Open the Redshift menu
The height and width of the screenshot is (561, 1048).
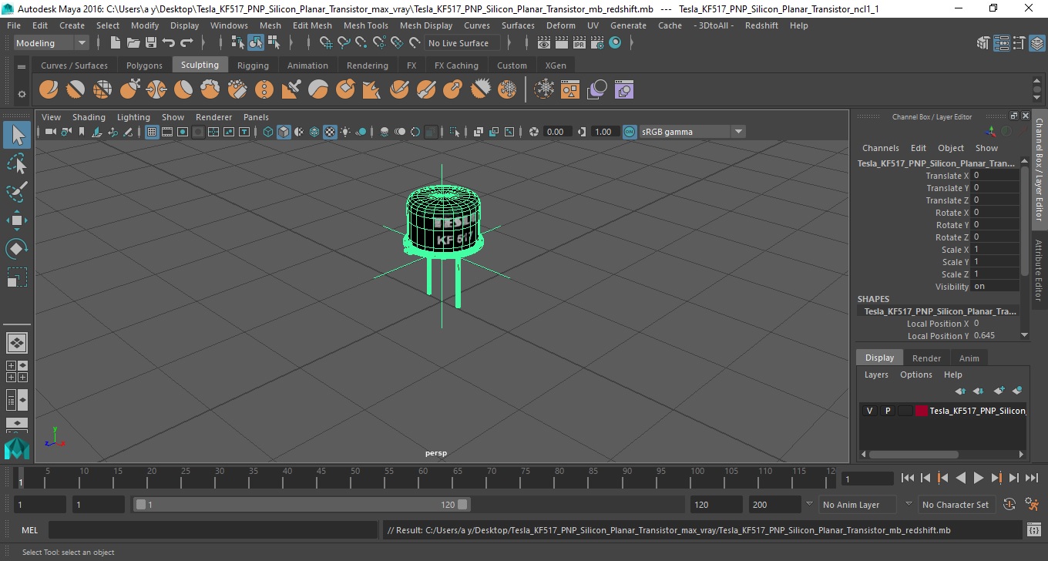coord(761,25)
